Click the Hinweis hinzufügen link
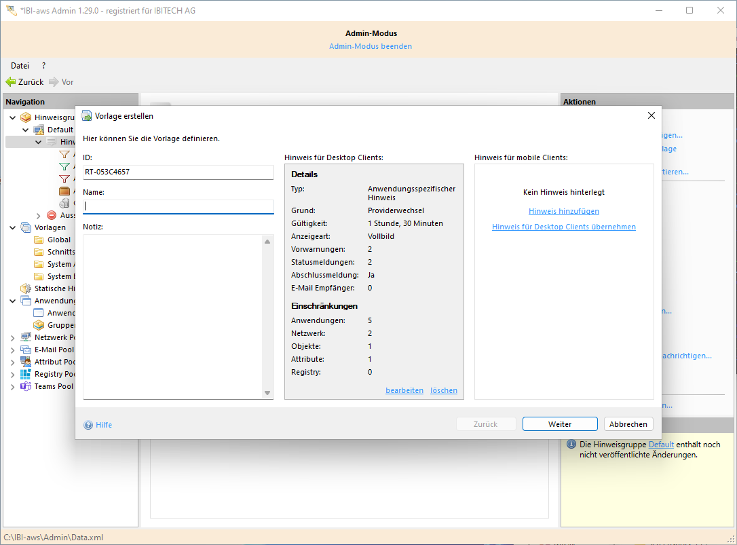737x545 pixels. pyautogui.click(x=563, y=211)
